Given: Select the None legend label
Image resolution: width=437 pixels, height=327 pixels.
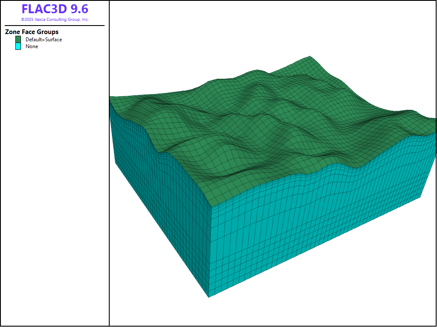Looking at the screenshot, I should (x=32, y=46).
